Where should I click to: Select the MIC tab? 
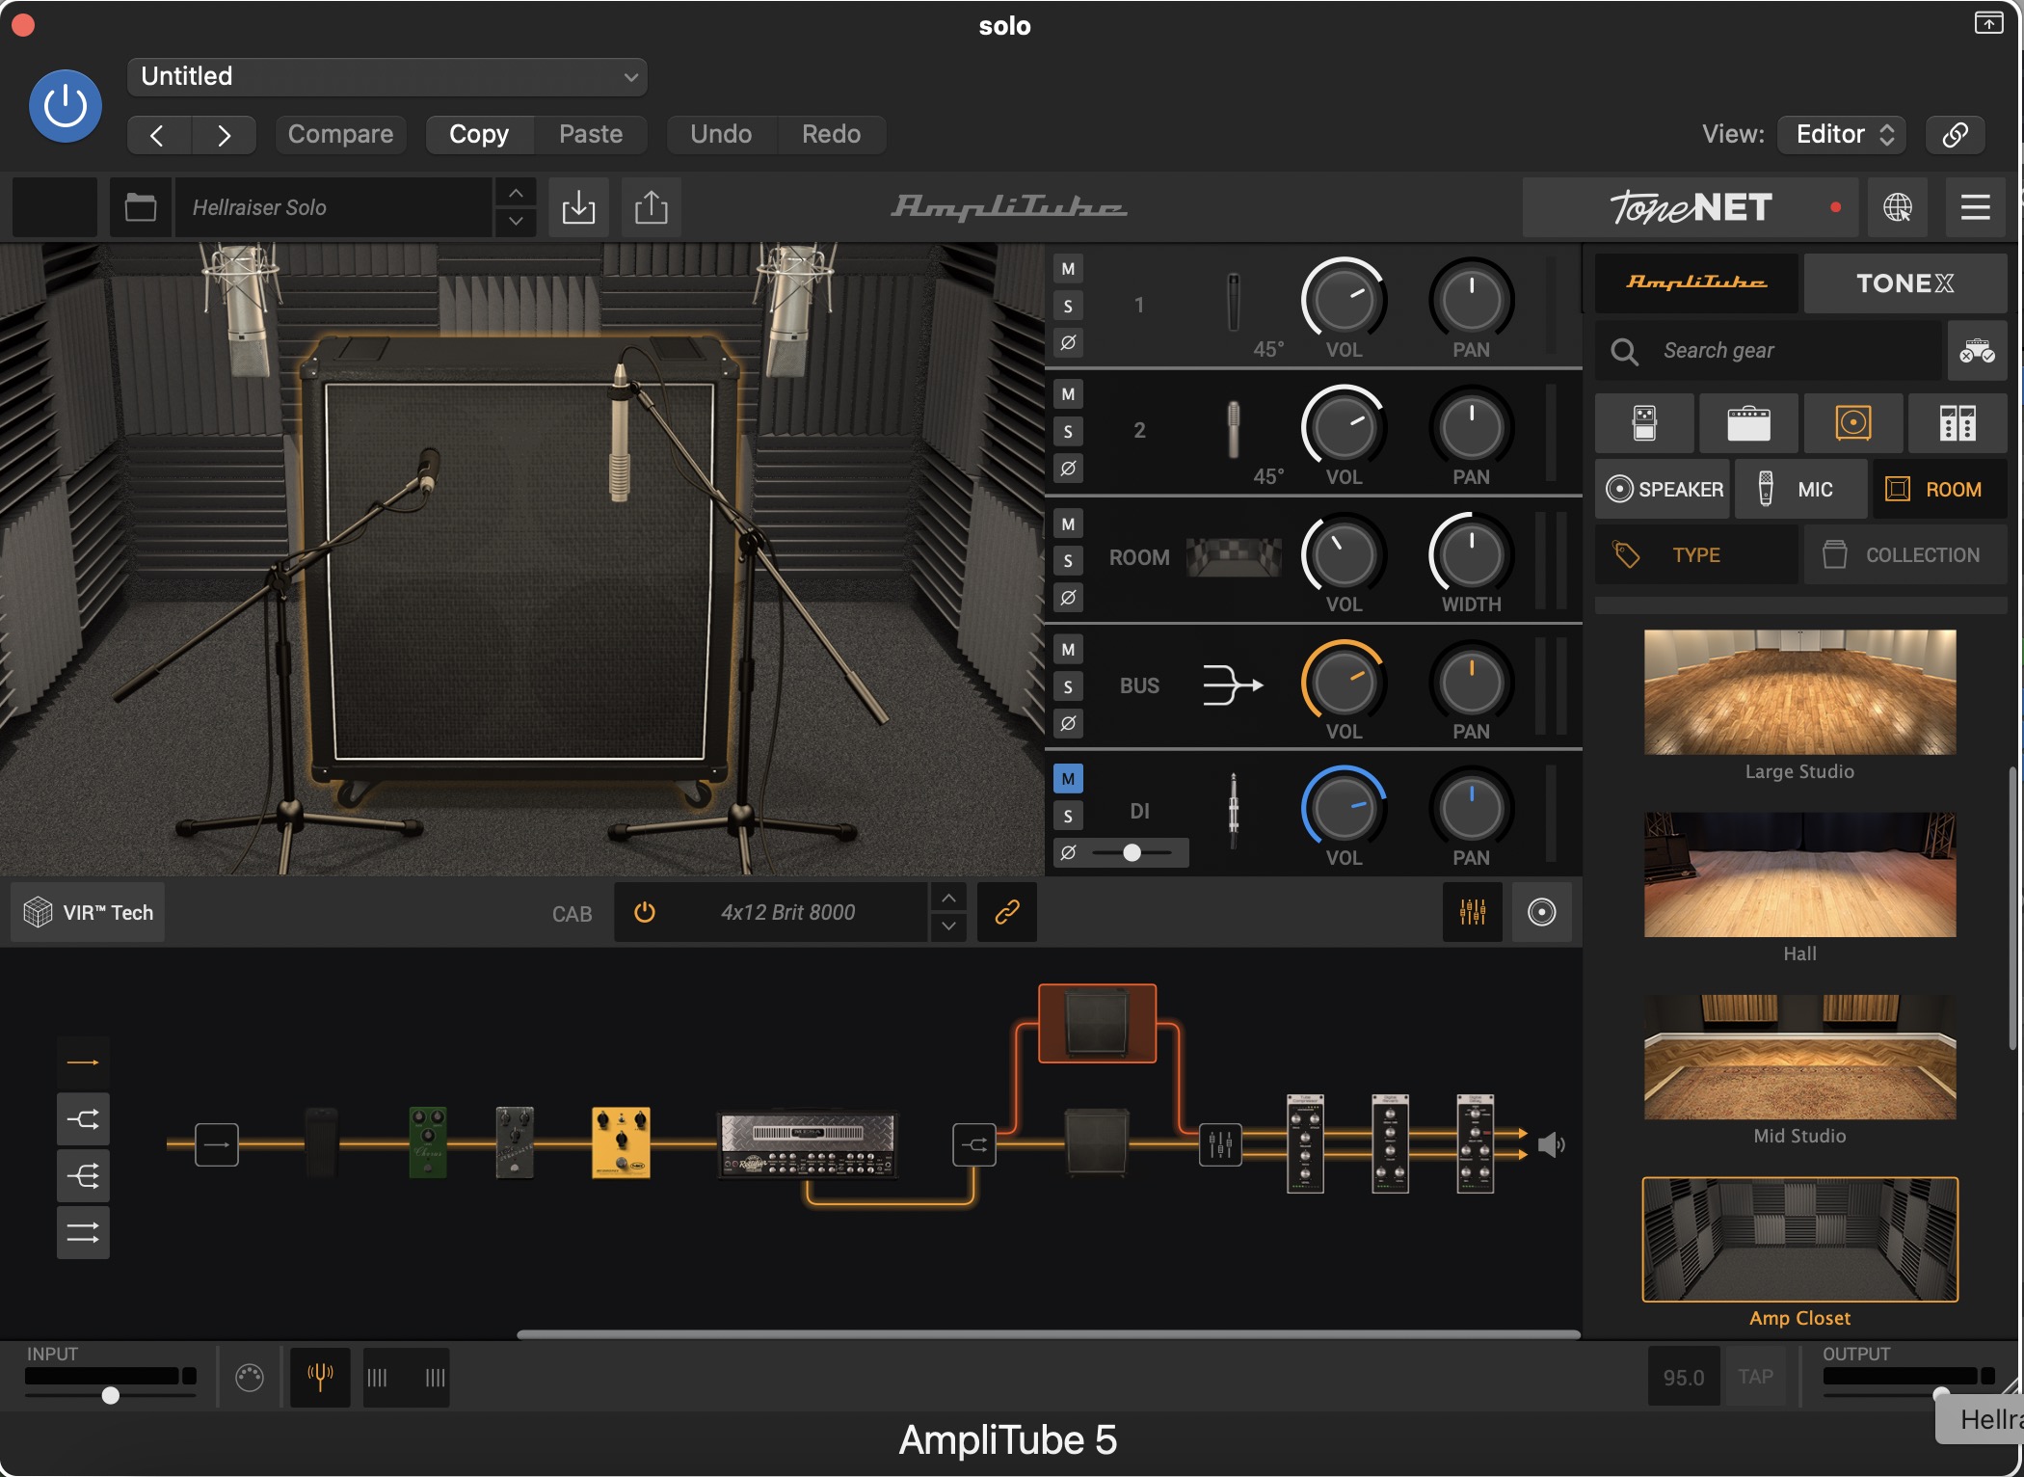click(1798, 490)
